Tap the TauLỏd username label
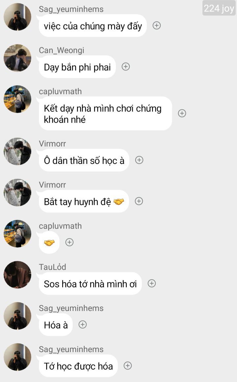237x382 pixels. 52,267
